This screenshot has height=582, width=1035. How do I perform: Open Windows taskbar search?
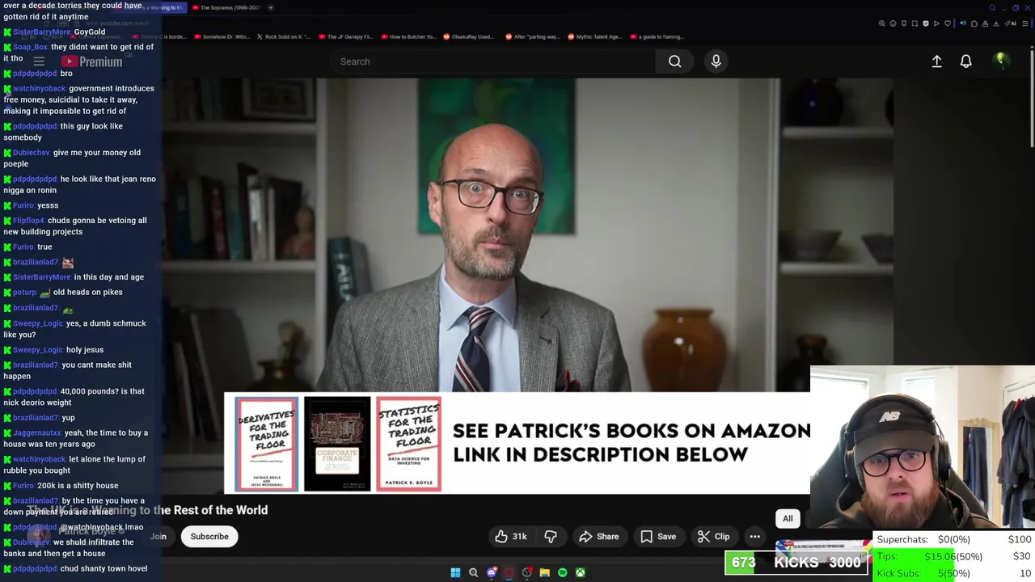coord(473,572)
